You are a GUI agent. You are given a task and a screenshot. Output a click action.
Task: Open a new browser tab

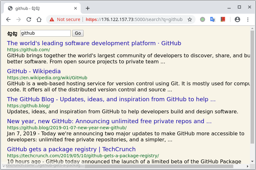coord(88,8)
